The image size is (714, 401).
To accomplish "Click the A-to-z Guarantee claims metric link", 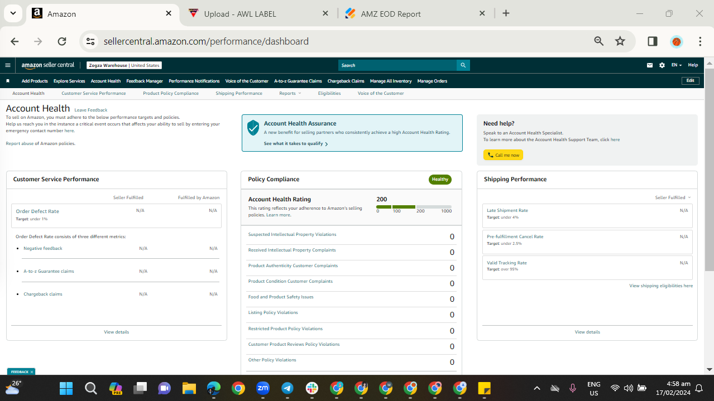I will click(49, 271).
